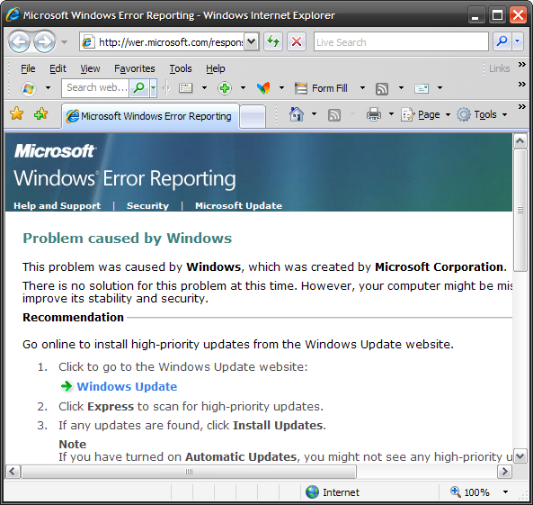Open the Security link
This screenshot has height=505, width=533.
[147, 205]
